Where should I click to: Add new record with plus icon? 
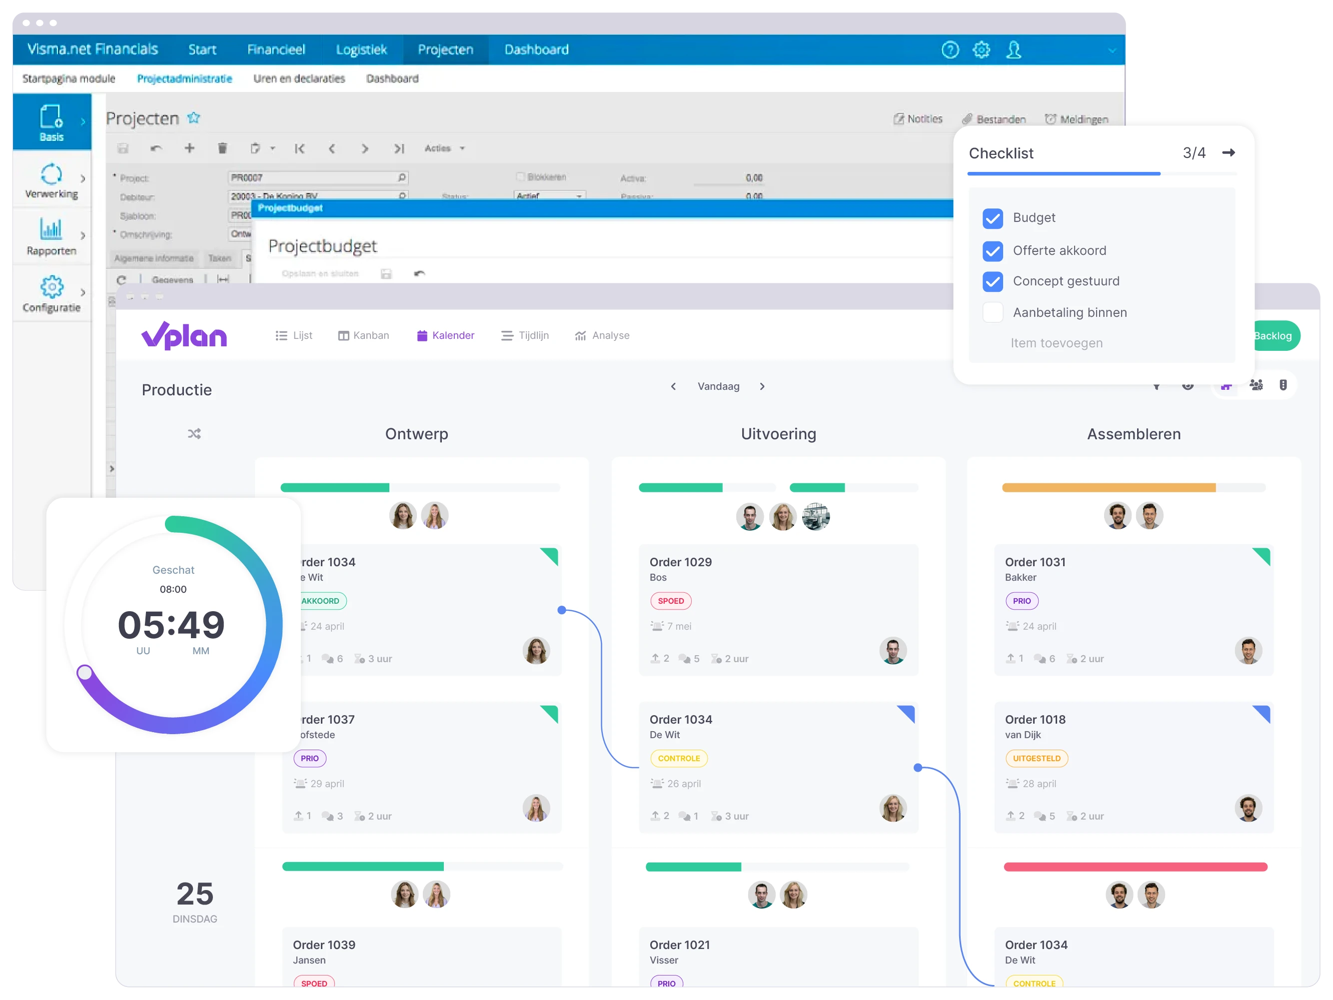point(189,148)
